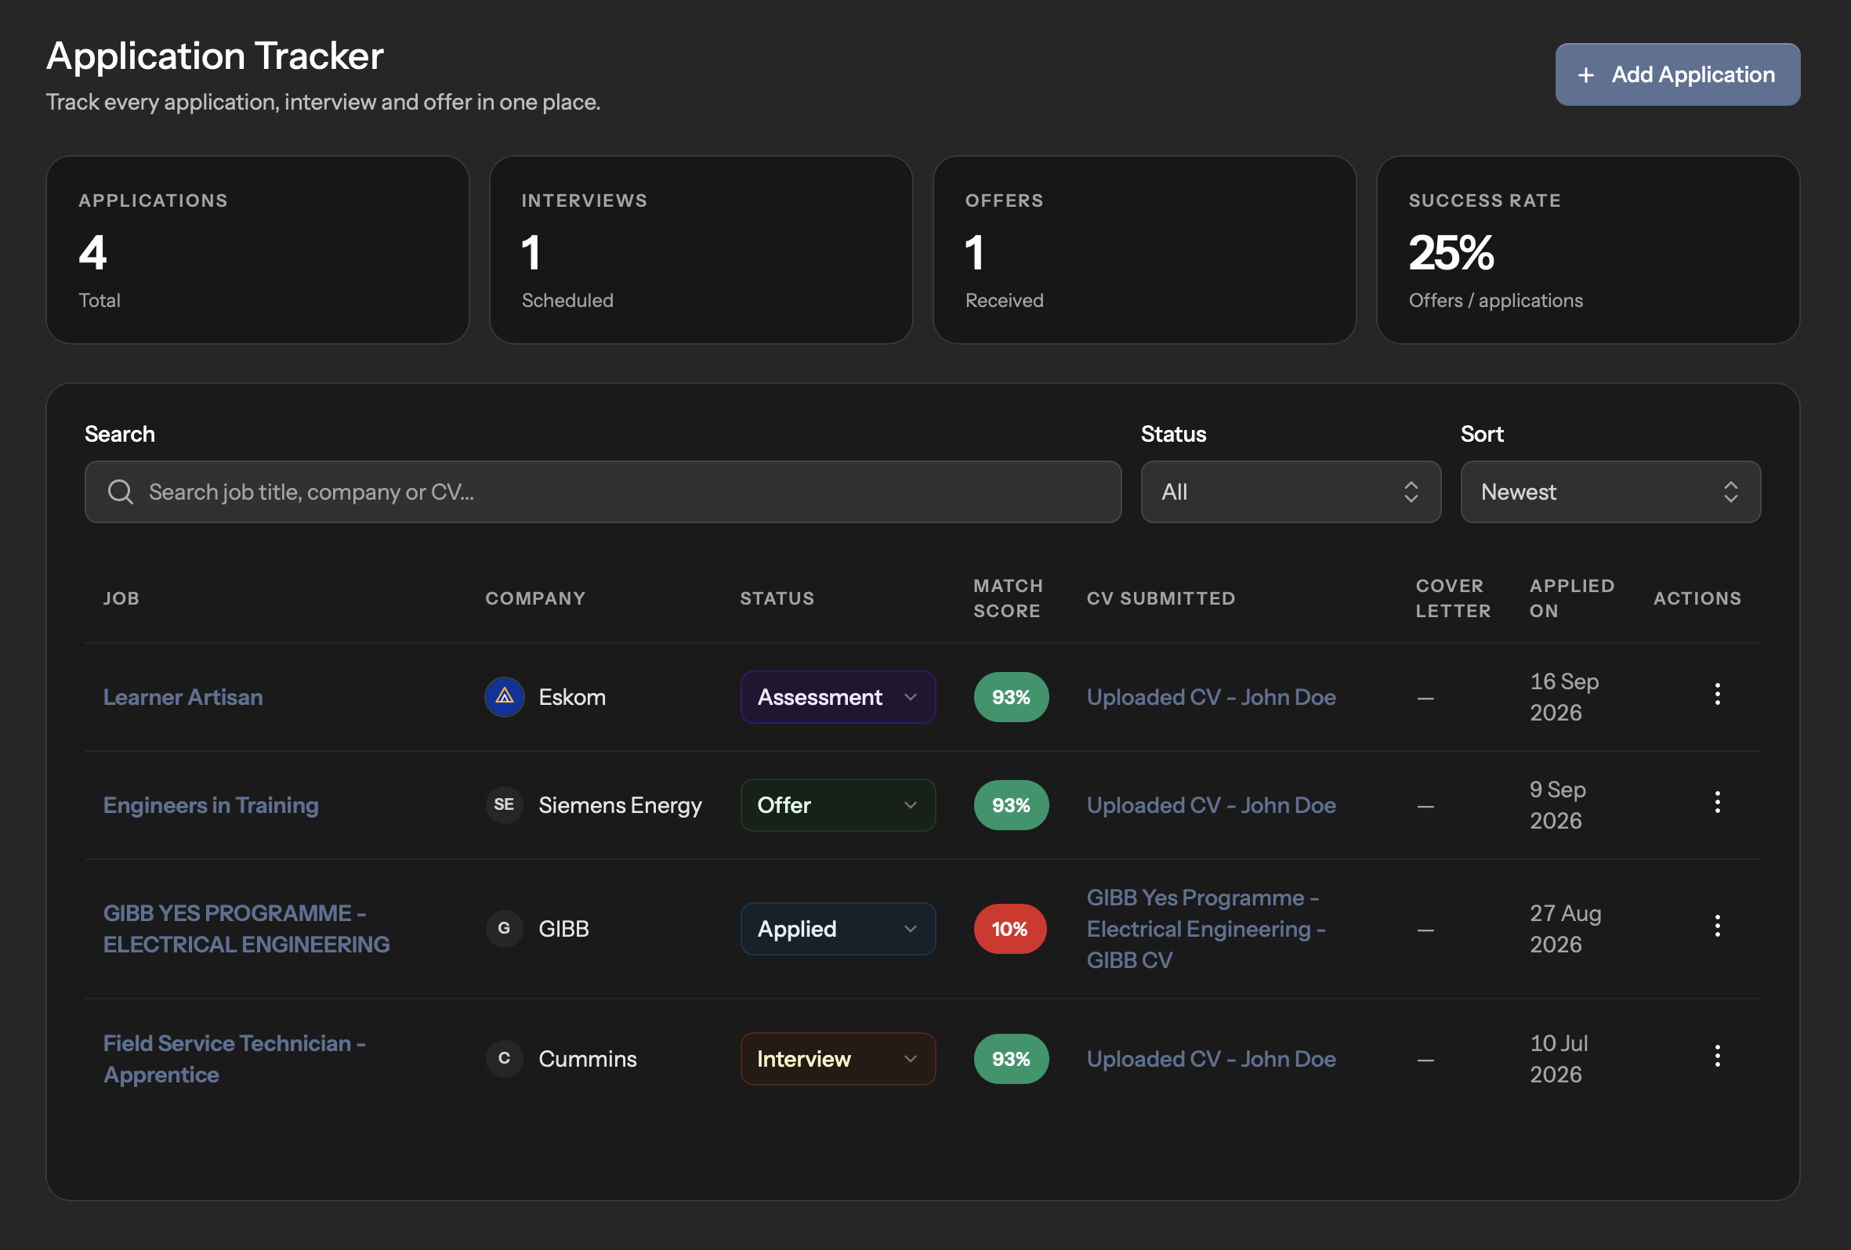Click the CV SUBMITTED column header
1851x1250 pixels.
1161,598
